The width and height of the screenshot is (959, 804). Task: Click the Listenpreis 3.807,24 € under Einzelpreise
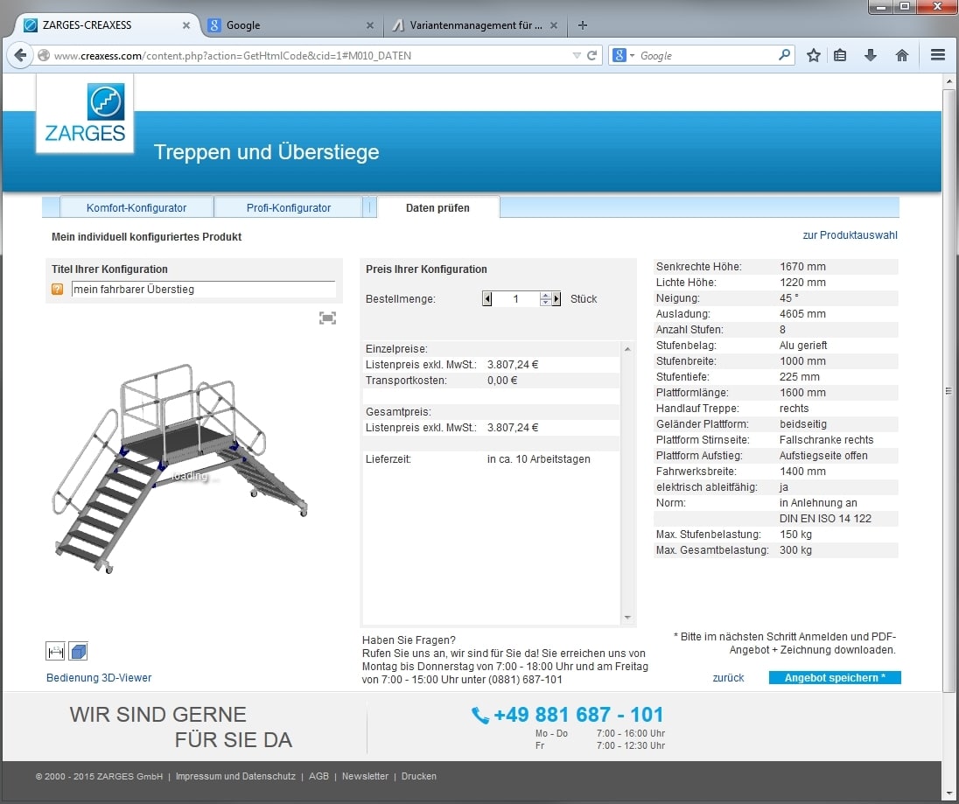pyautogui.click(x=513, y=365)
